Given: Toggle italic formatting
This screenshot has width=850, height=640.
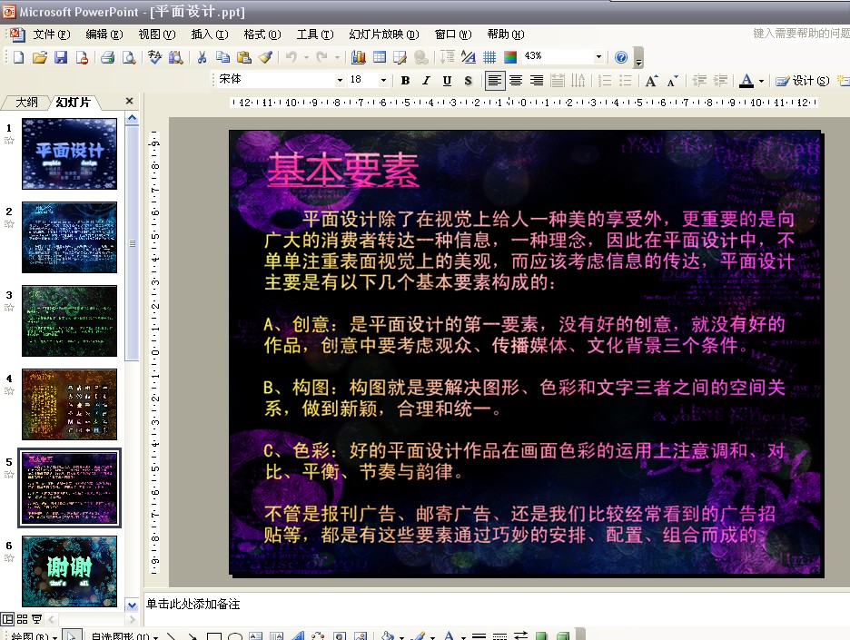Looking at the screenshot, I should 426,81.
